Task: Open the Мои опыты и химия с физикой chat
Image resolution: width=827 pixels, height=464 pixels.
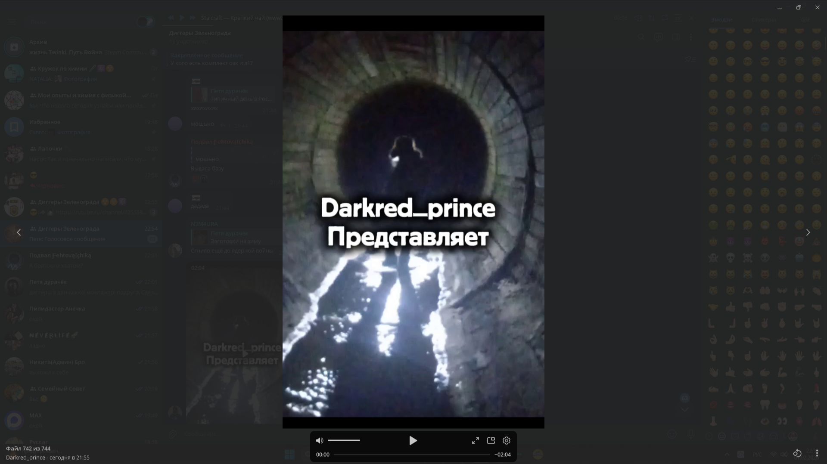Action: coord(81,100)
